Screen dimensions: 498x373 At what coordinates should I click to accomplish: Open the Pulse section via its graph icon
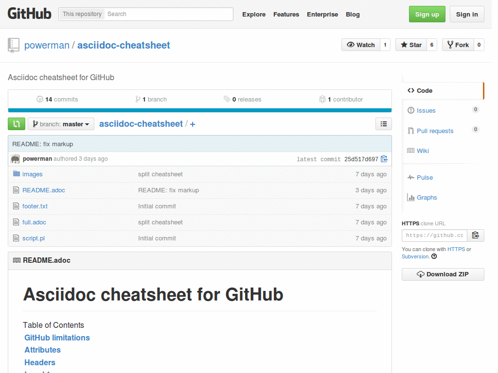coord(410,177)
